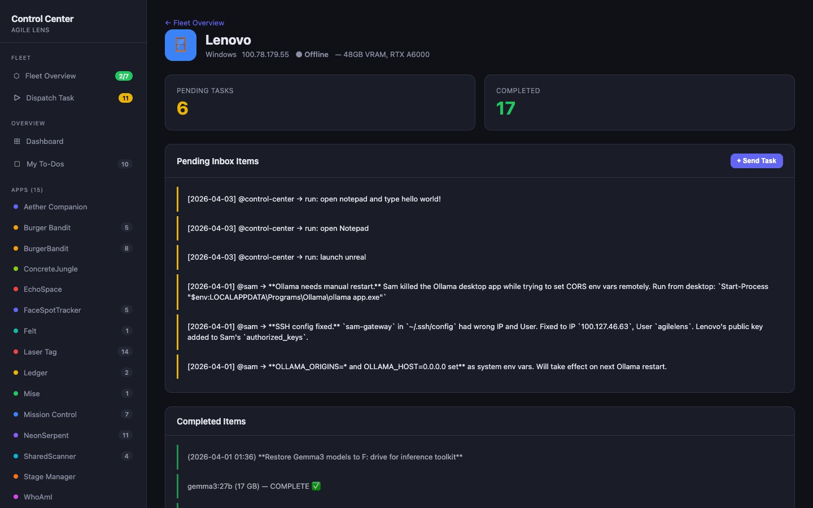Open Mission Control app

[x=73, y=414]
